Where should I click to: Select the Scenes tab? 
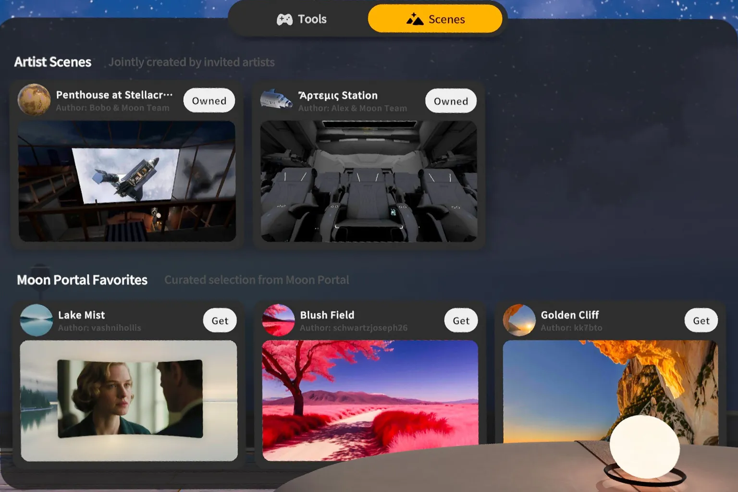435,19
